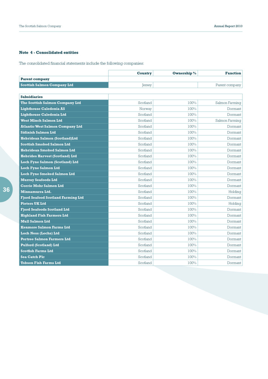Click "Atlantic West Salmon Company Ltd"
This screenshot has height=379, width=268.
coord(51,126)
